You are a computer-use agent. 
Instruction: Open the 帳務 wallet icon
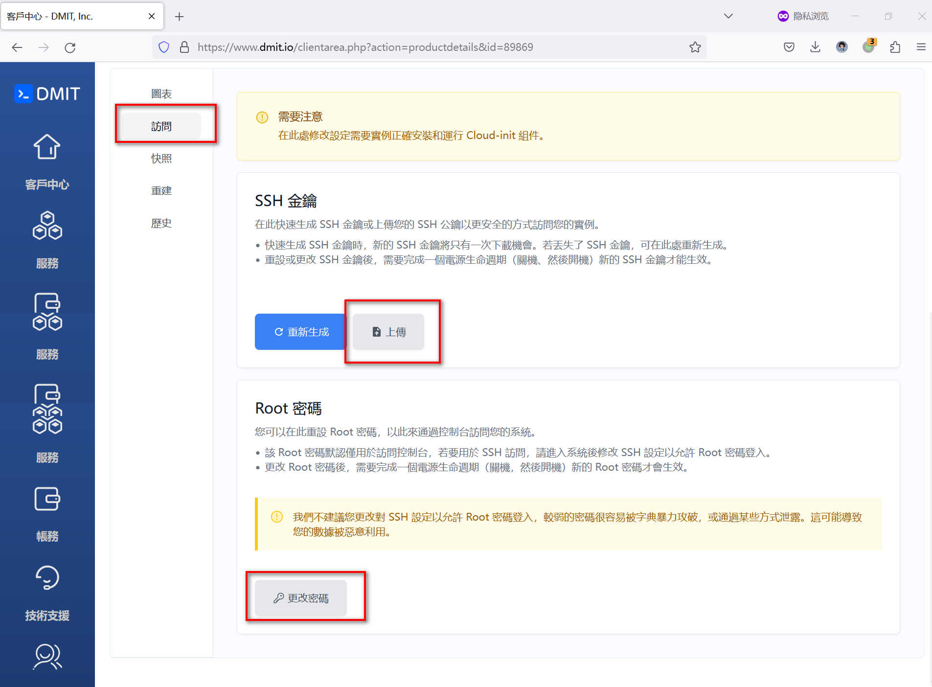coord(47,499)
